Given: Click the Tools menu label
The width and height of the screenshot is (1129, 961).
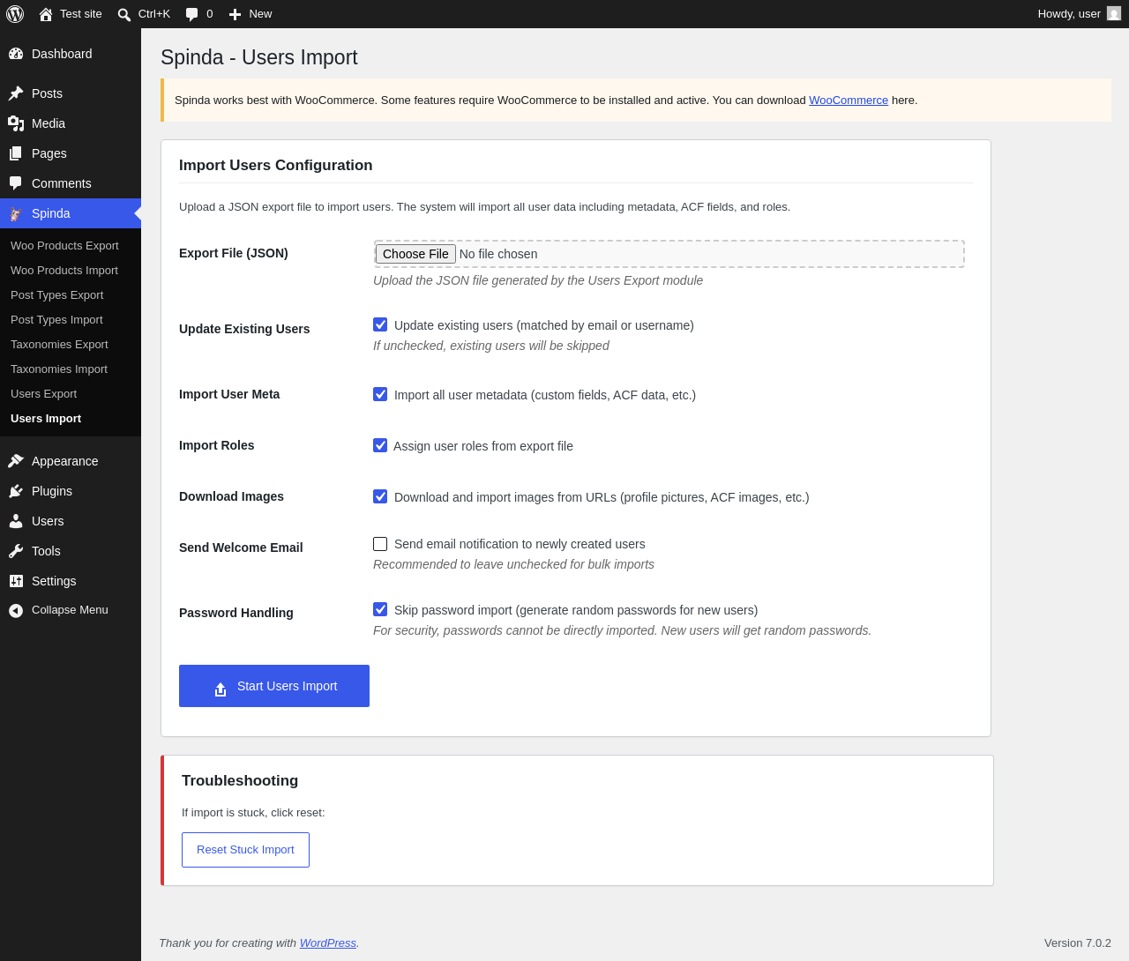Looking at the screenshot, I should pyautogui.click(x=46, y=551).
